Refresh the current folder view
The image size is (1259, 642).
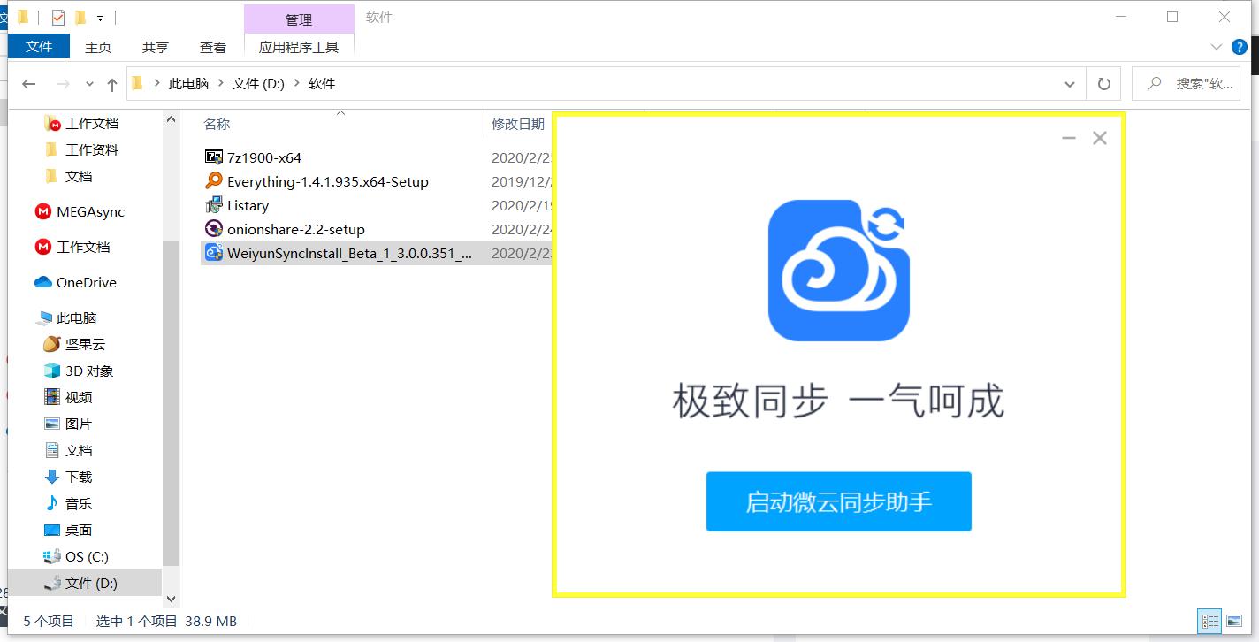1103,82
